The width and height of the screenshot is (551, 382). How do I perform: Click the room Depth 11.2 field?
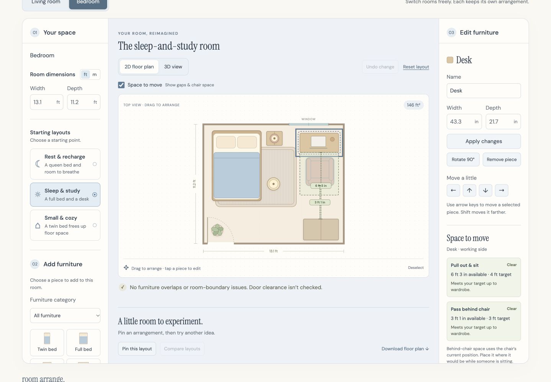84,102
